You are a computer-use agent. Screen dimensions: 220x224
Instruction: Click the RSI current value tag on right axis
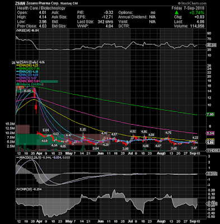211,45
